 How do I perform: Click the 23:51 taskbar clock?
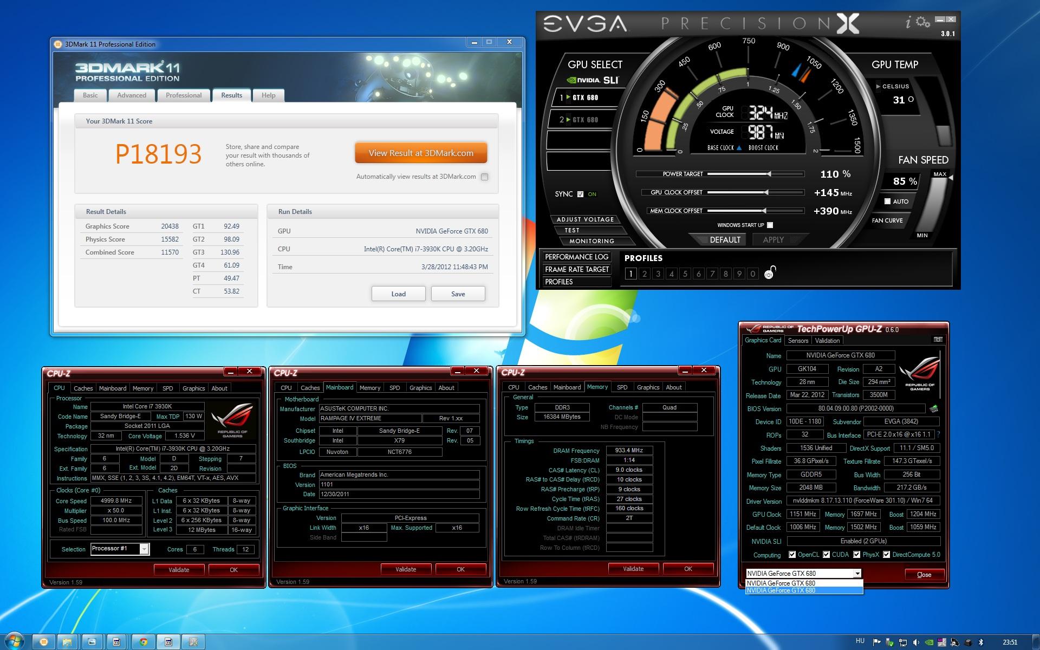pos(1010,642)
